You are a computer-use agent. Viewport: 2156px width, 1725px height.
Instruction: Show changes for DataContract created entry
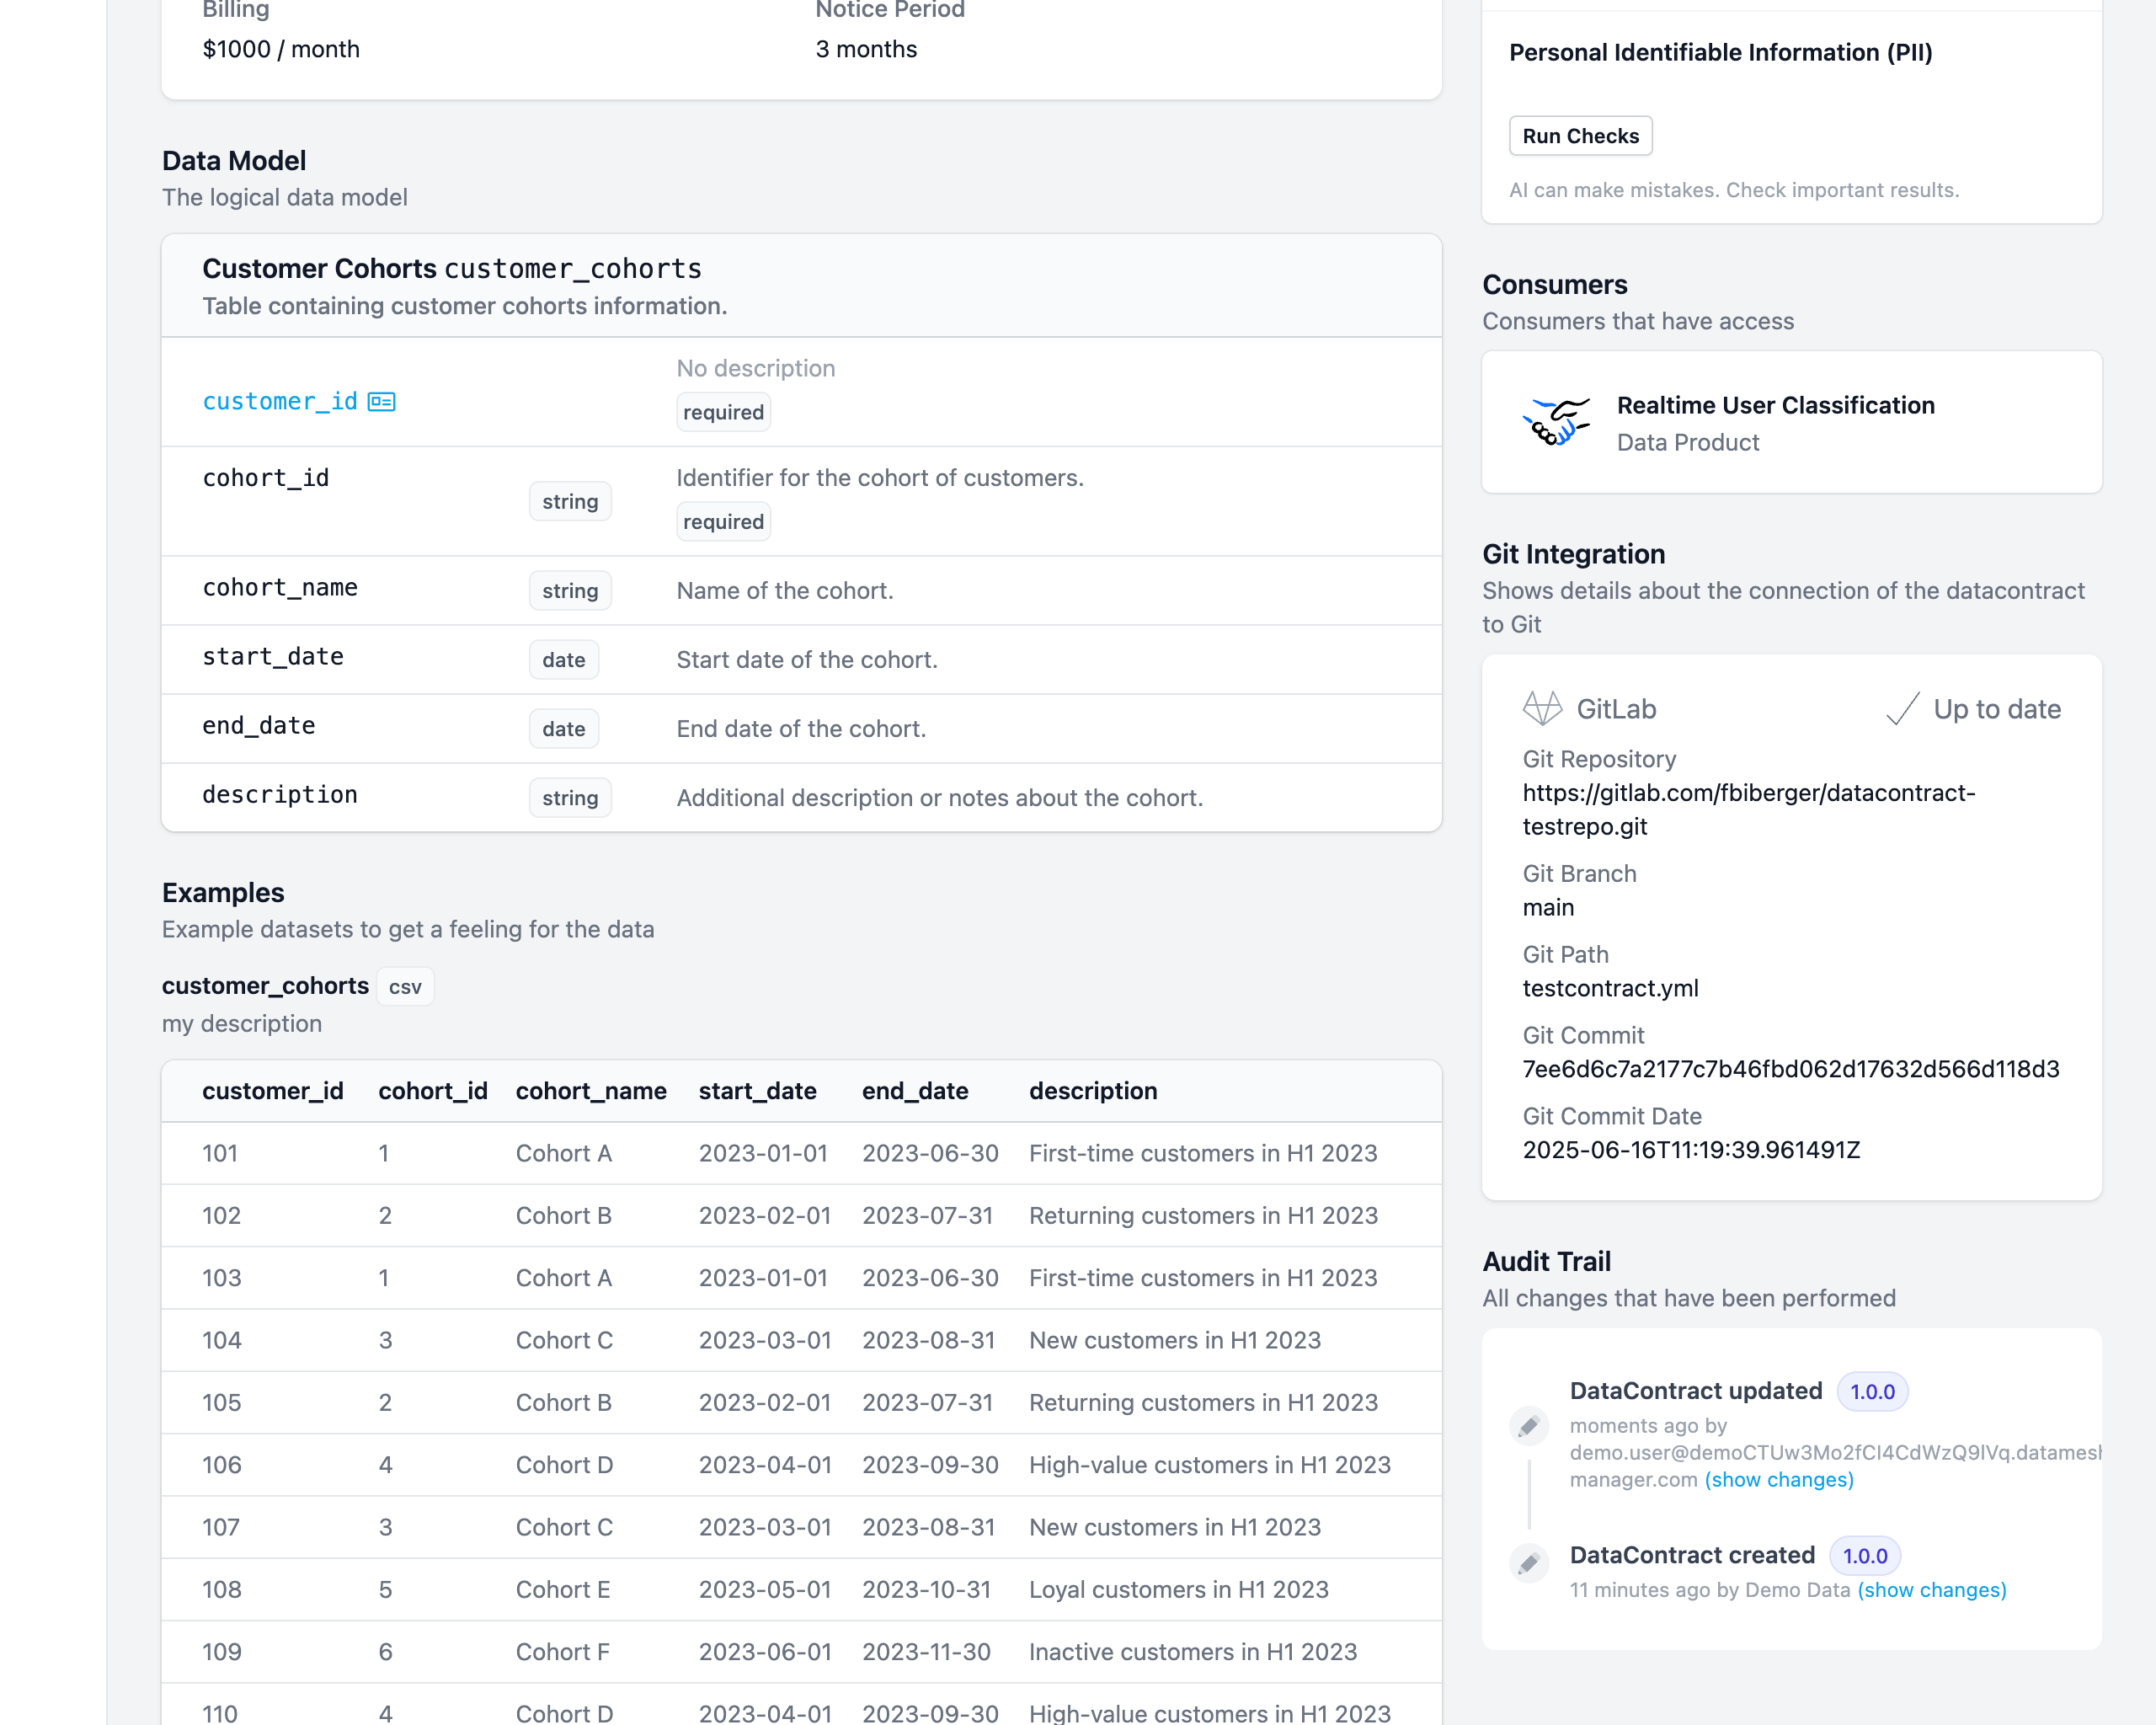(x=1931, y=1590)
